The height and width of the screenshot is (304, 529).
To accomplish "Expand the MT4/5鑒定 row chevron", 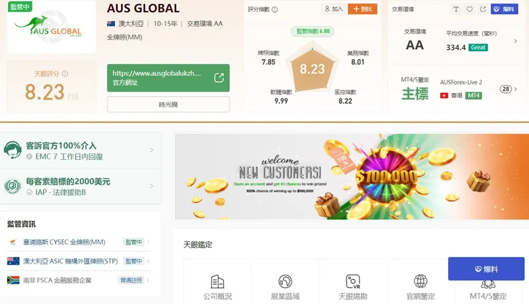I will (x=515, y=89).
